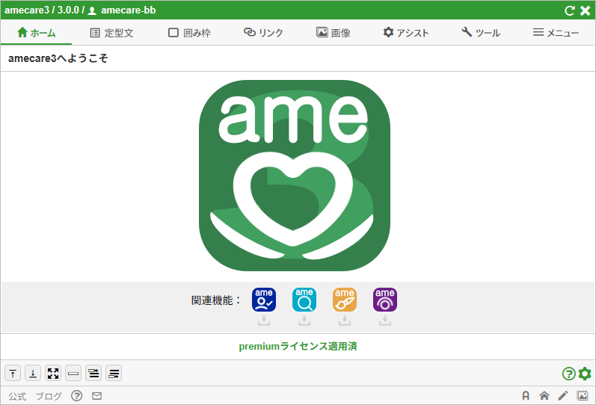Click the 公式 link in footer

coord(17,396)
